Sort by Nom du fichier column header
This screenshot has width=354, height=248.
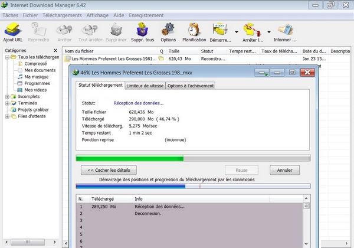coord(110,51)
